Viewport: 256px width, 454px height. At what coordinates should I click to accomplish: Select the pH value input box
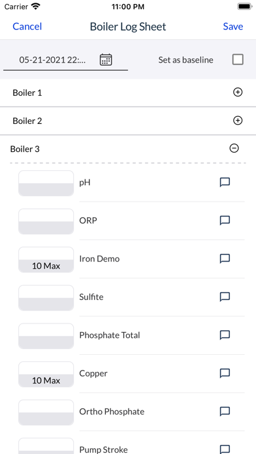46,183
